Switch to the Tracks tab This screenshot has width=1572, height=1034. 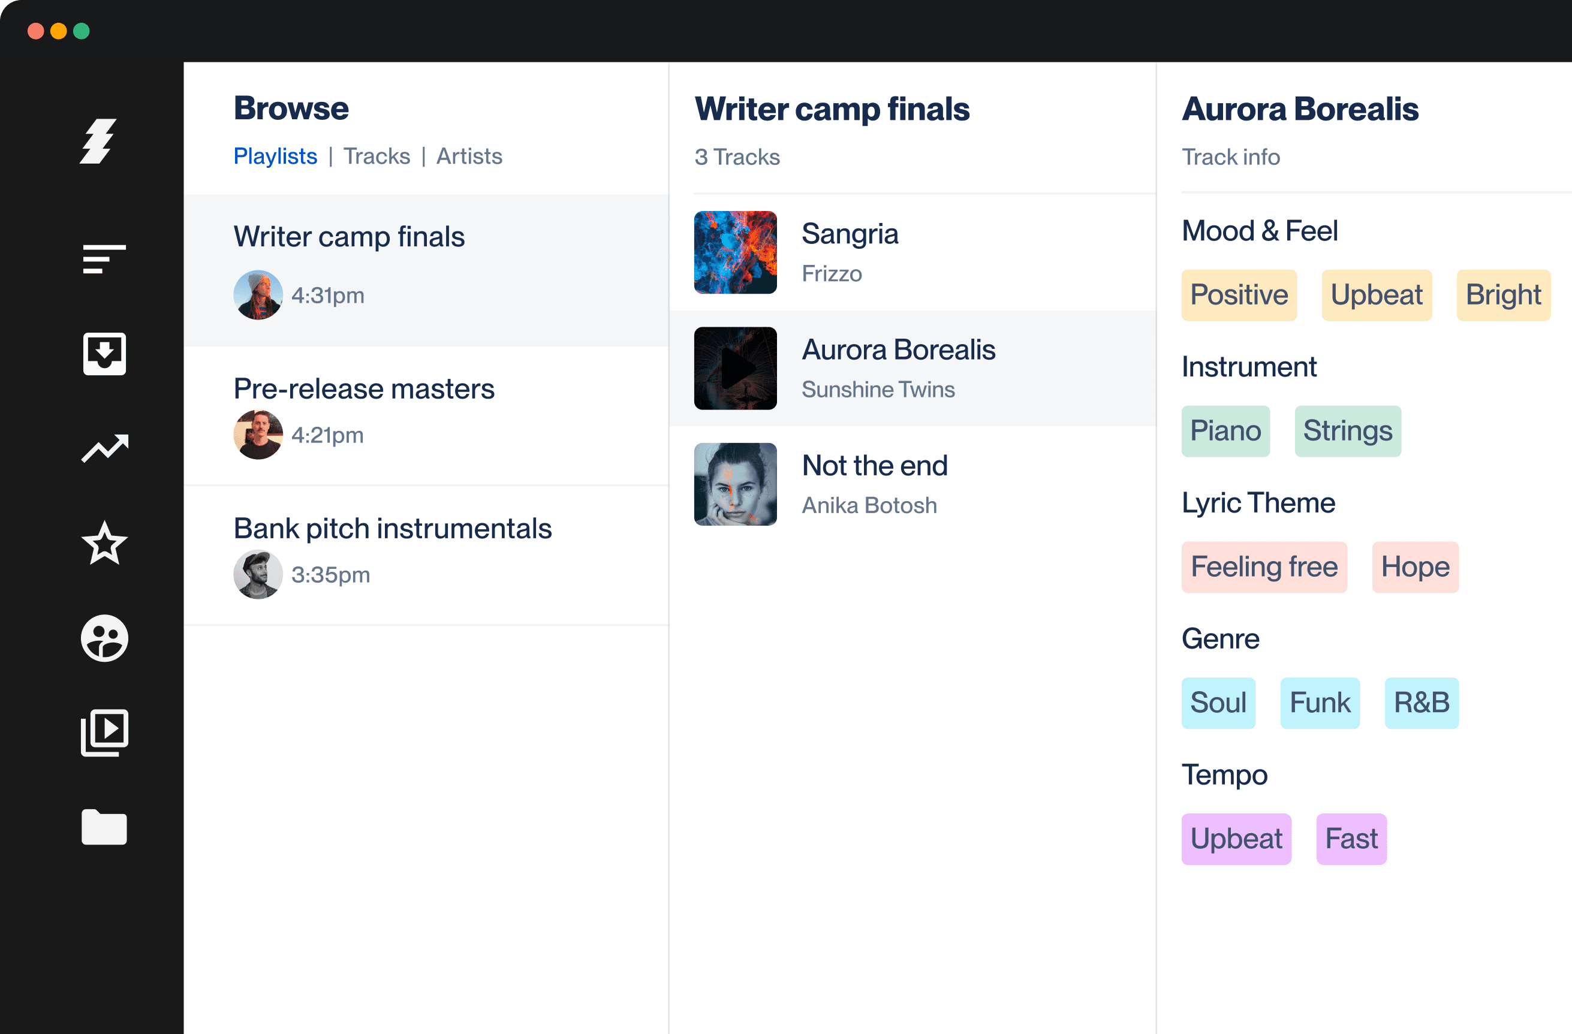pos(377,156)
